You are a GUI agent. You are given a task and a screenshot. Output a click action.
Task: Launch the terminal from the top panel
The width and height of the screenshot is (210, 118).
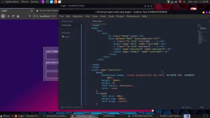(x=47, y=2)
